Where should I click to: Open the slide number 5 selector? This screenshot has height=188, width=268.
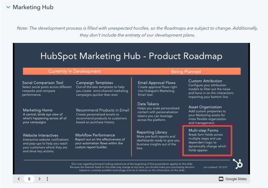(29, 179)
